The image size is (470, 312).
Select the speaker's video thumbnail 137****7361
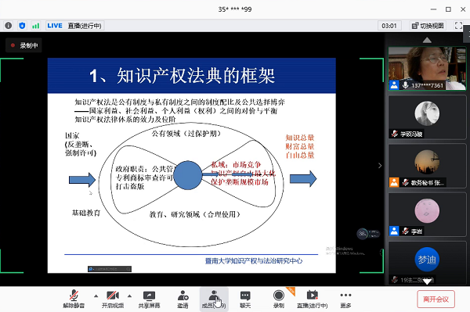point(427,69)
